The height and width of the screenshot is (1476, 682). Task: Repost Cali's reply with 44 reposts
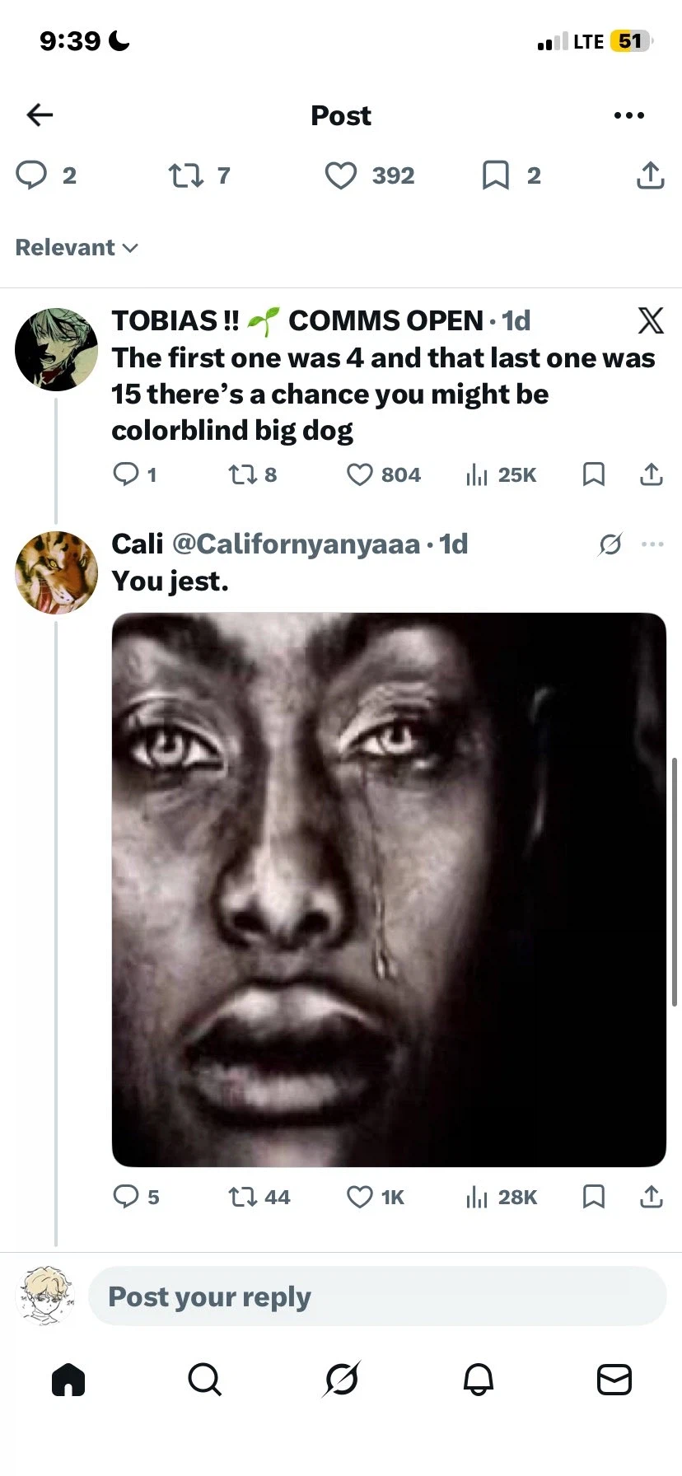243,1197
